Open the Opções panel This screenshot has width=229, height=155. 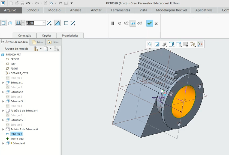tap(47, 36)
